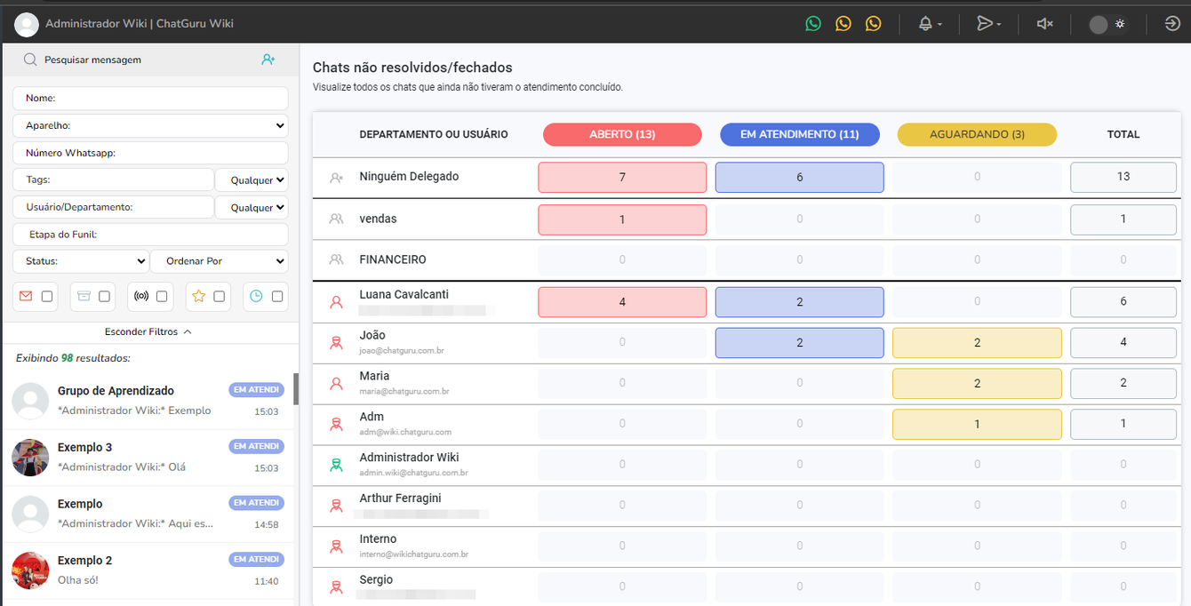Click the add new contact icon
The image size is (1191, 606).
(x=268, y=60)
